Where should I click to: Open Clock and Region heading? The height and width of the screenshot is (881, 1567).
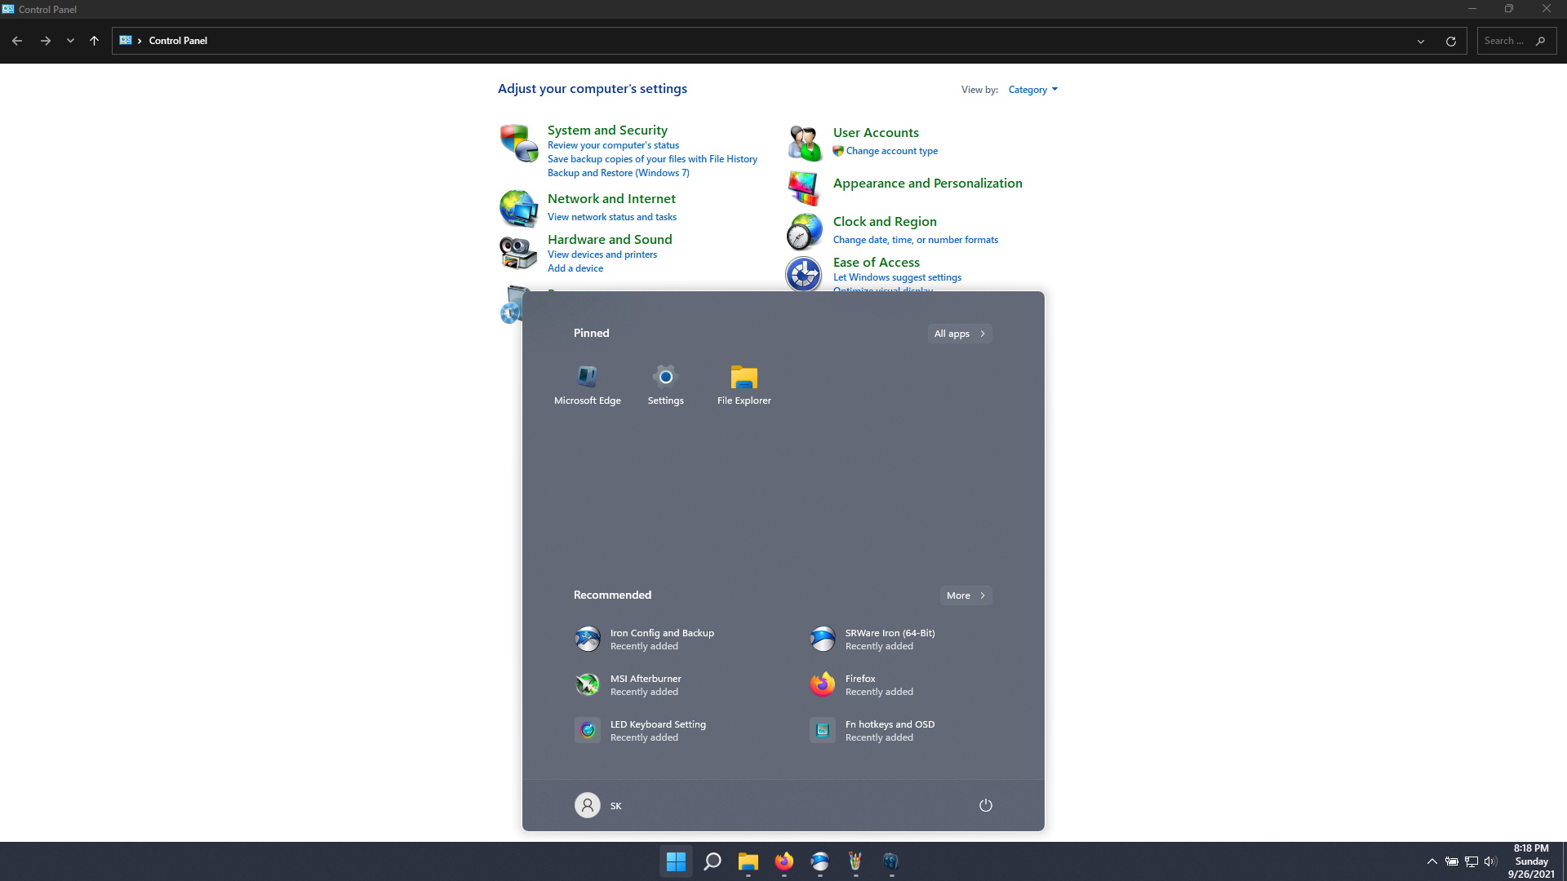point(885,222)
